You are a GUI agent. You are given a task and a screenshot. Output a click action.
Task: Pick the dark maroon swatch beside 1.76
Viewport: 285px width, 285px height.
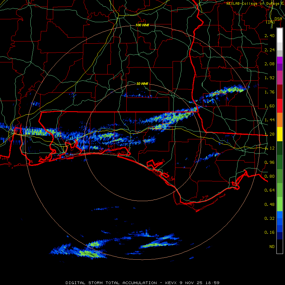coord(280,92)
